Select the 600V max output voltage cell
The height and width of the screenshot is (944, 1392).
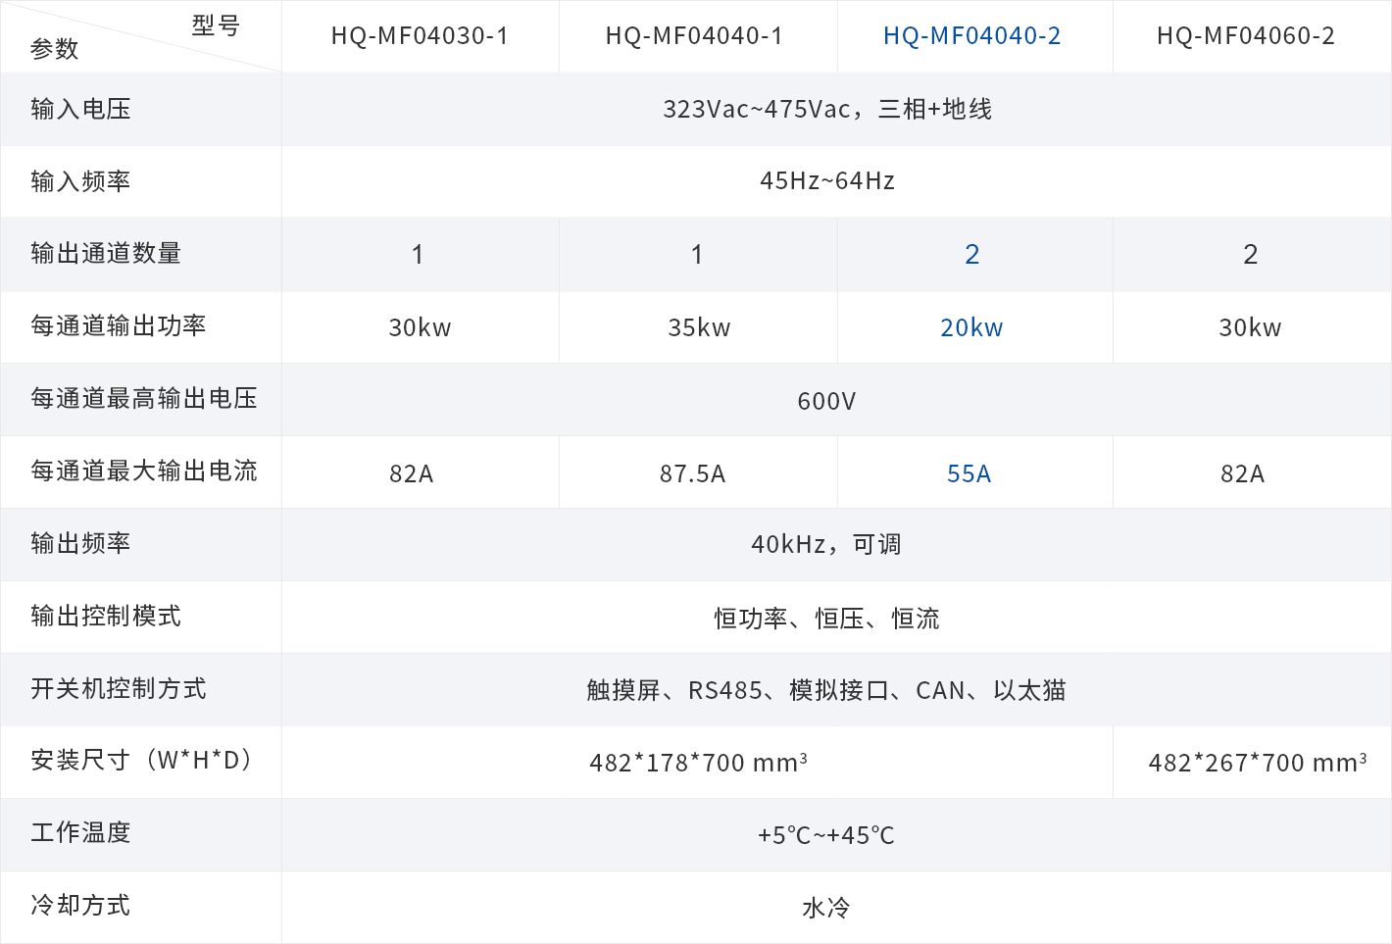826,401
